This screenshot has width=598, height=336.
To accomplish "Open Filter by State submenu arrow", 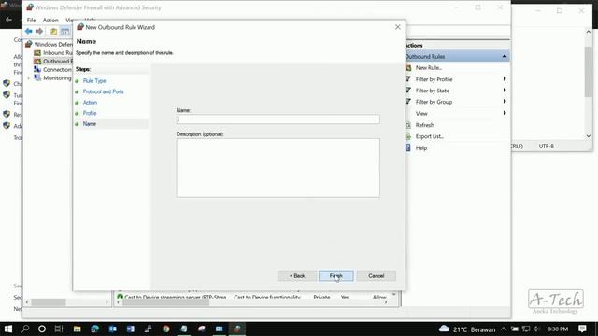I will pos(505,91).
